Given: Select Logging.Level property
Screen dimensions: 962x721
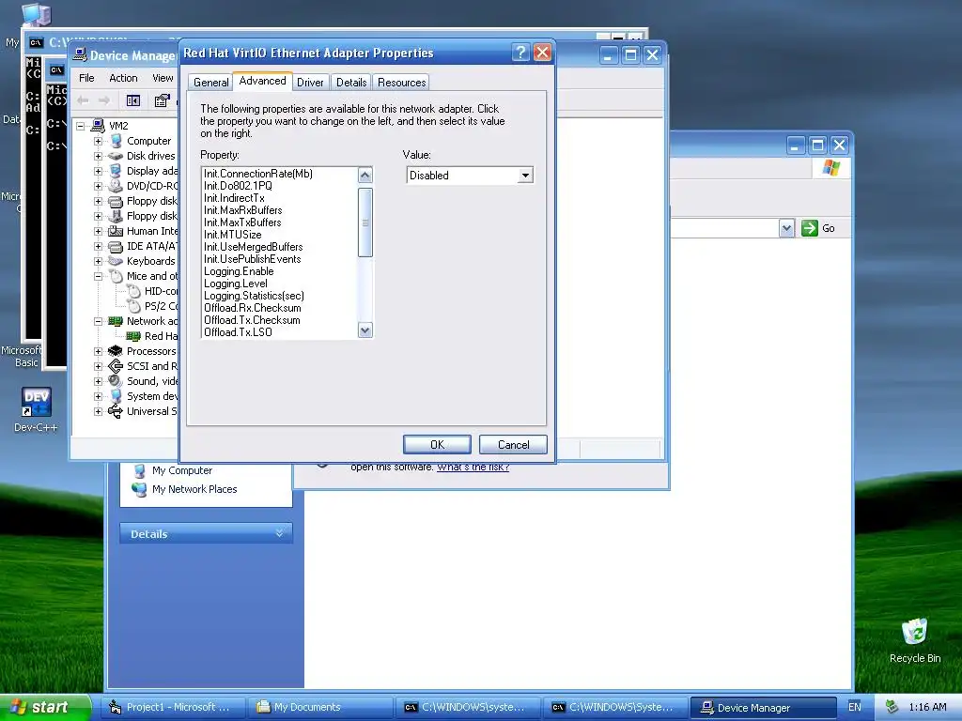Looking at the screenshot, I should 236,284.
